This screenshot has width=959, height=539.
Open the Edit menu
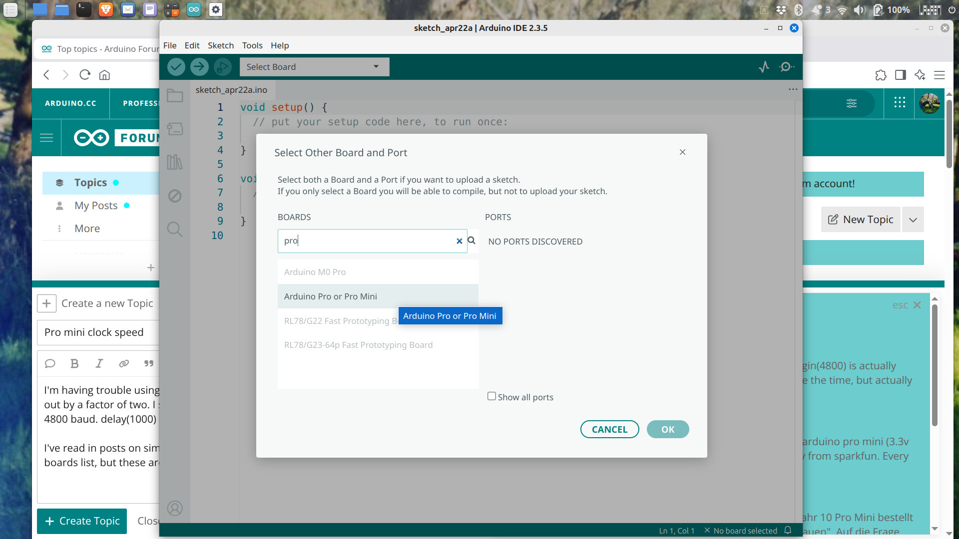(x=192, y=45)
